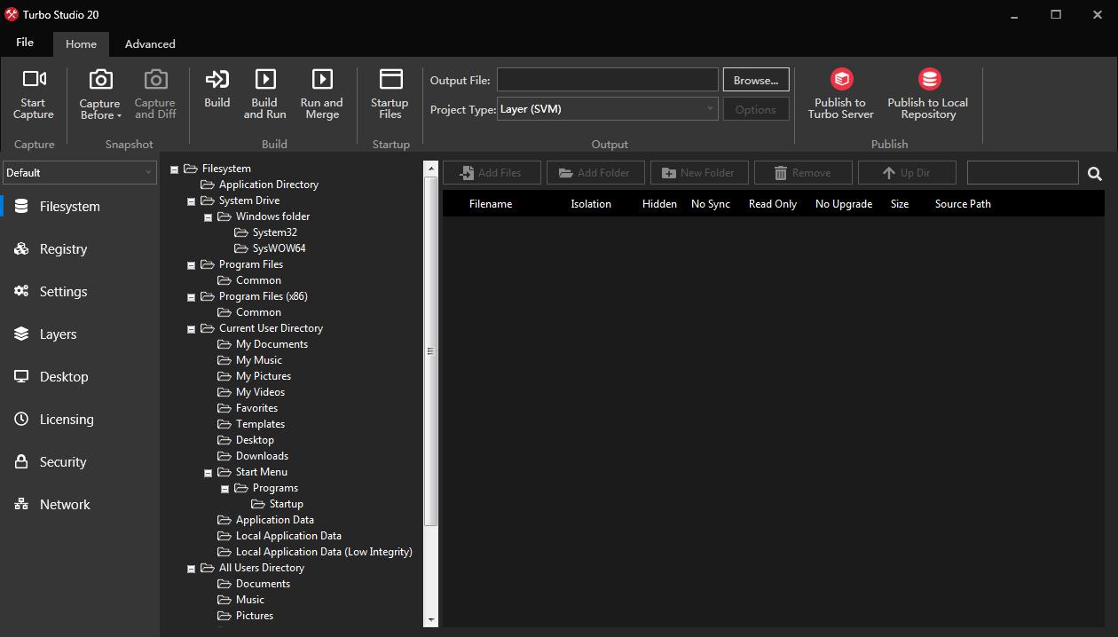Collapse the System Drive tree node
This screenshot has height=637, width=1118.
pyautogui.click(x=191, y=201)
